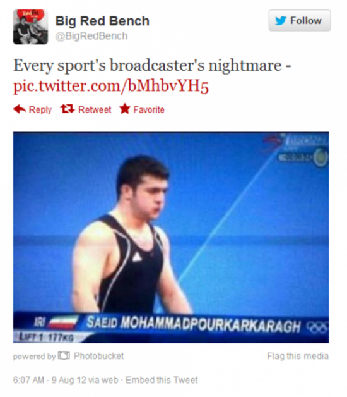Screen dimensions: 347x397
Task: Select the Retweet text link
Action: [x=95, y=109]
